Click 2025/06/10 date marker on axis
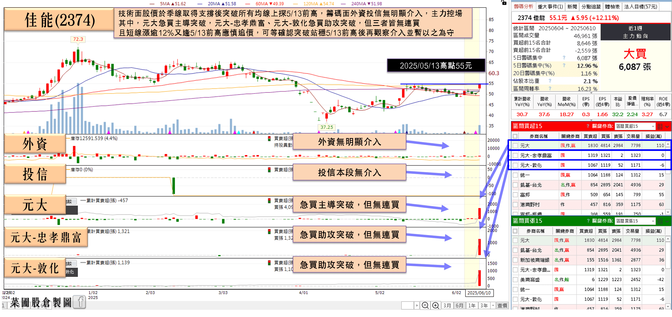 (479, 293)
